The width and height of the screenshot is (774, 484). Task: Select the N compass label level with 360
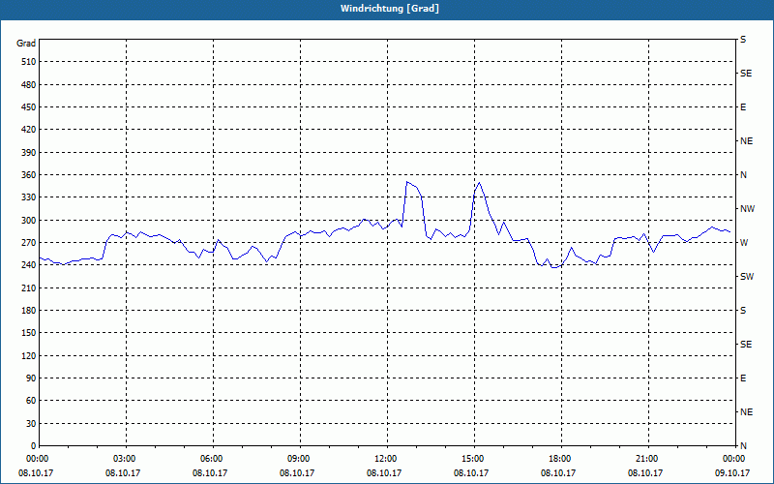pos(743,175)
